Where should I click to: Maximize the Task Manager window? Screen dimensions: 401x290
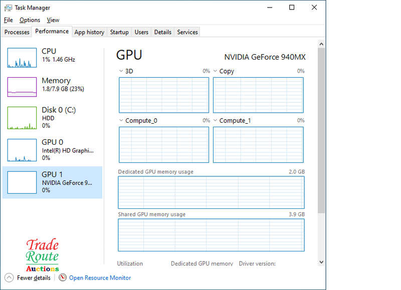click(292, 8)
